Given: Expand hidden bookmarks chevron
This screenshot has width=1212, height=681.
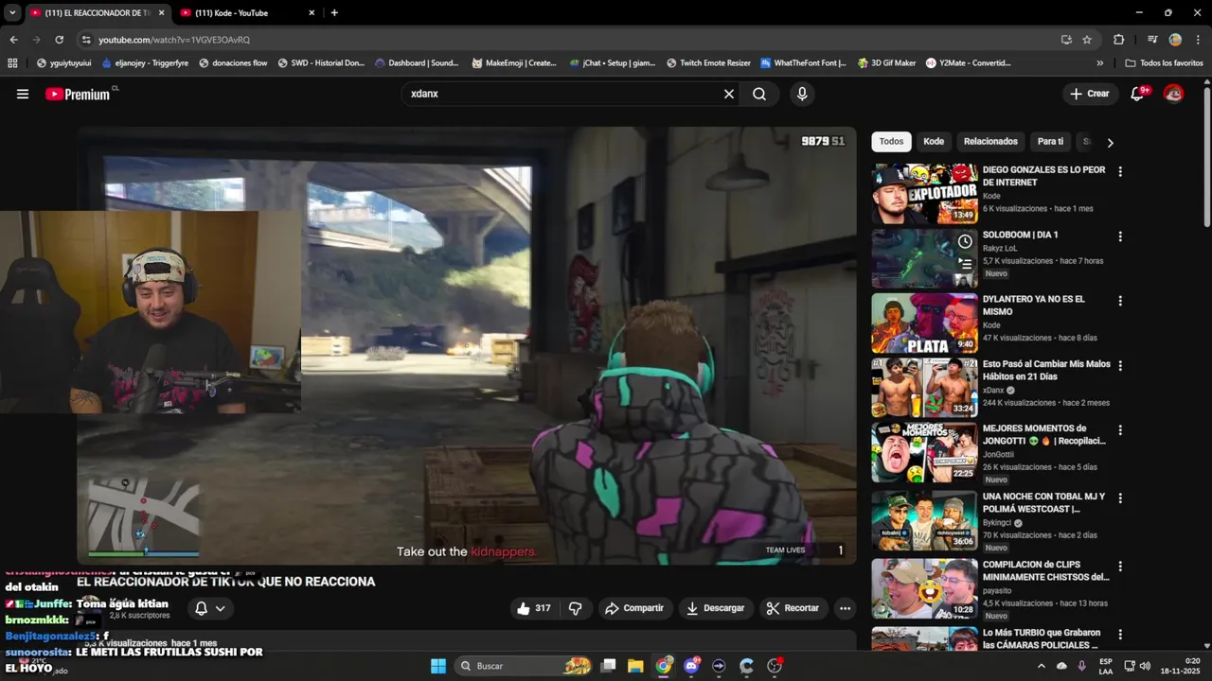Looking at the screenshot, I should (x=1099, y=63).
